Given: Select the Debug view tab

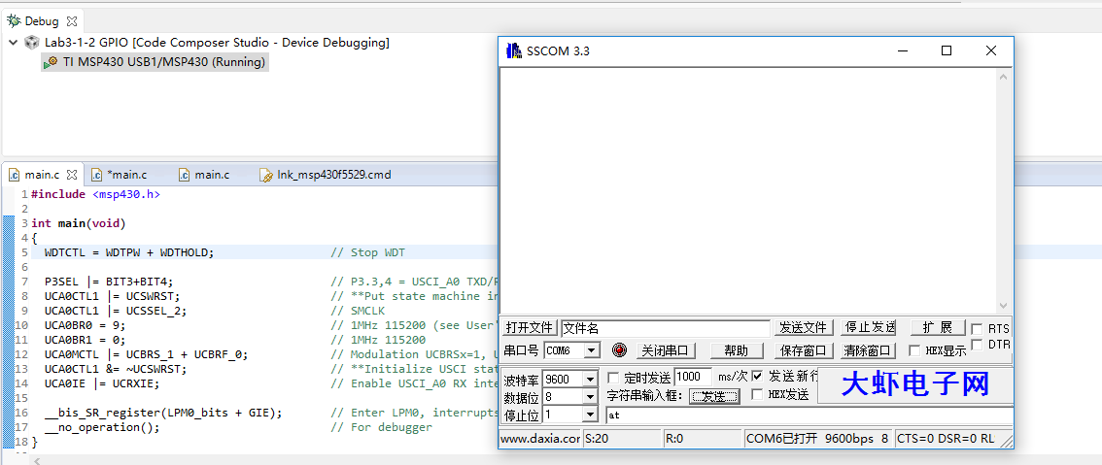Looking at the screenshot, I should 42,21.
